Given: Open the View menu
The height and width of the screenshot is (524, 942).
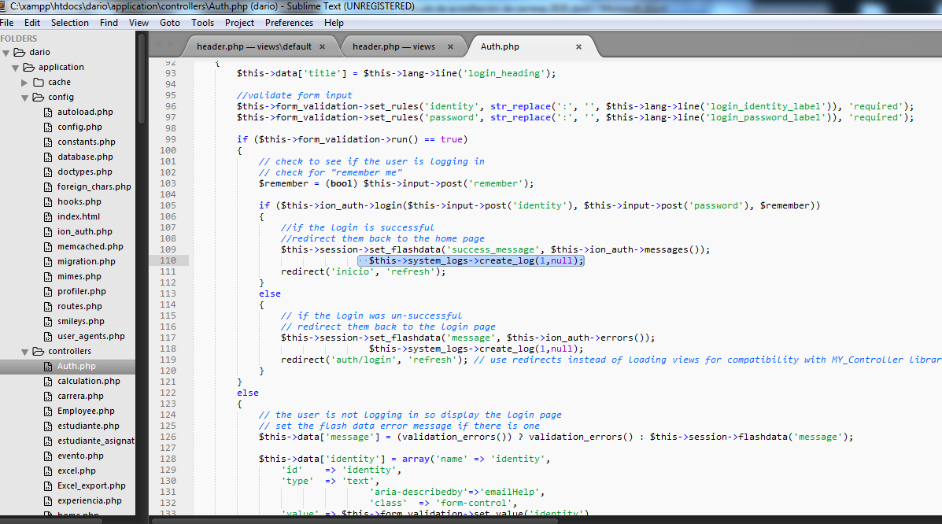Looking at the screenshot, I should [x=139, y=23].
